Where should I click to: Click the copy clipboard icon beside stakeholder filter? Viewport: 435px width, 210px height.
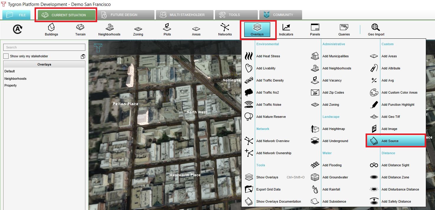click(x=83, y=56)
